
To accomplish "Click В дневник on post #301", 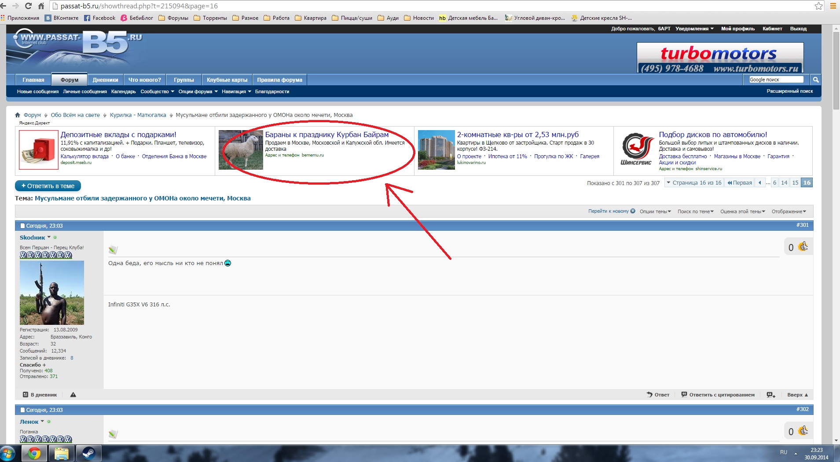I will [40, 395].
